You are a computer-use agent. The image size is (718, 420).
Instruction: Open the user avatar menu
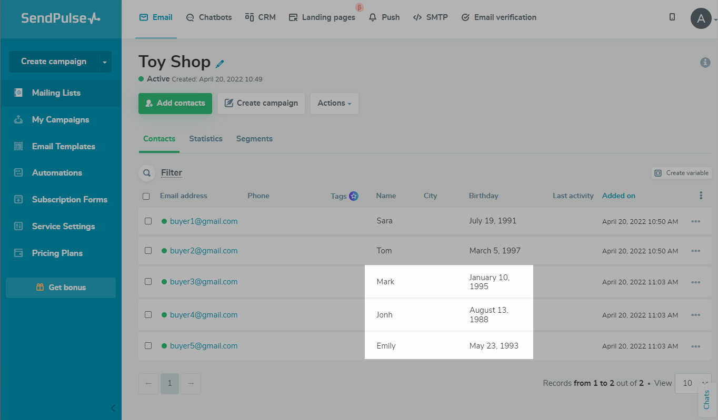point(701,18)
